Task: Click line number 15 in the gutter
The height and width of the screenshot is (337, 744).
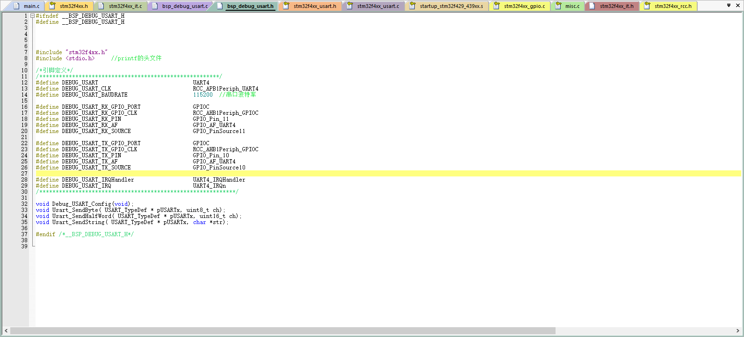Action: [x=24, y=101]
